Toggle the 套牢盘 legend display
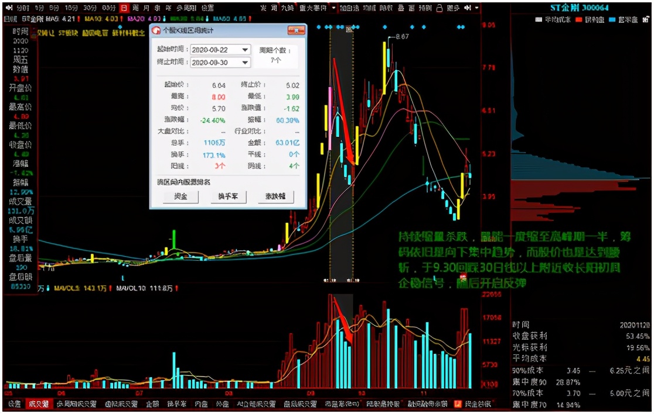Image resolution: width=654 pixels, height=414 pixels. click(x=625, y=19)
